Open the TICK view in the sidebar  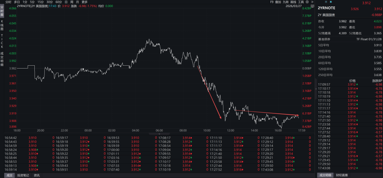[2, 41]
